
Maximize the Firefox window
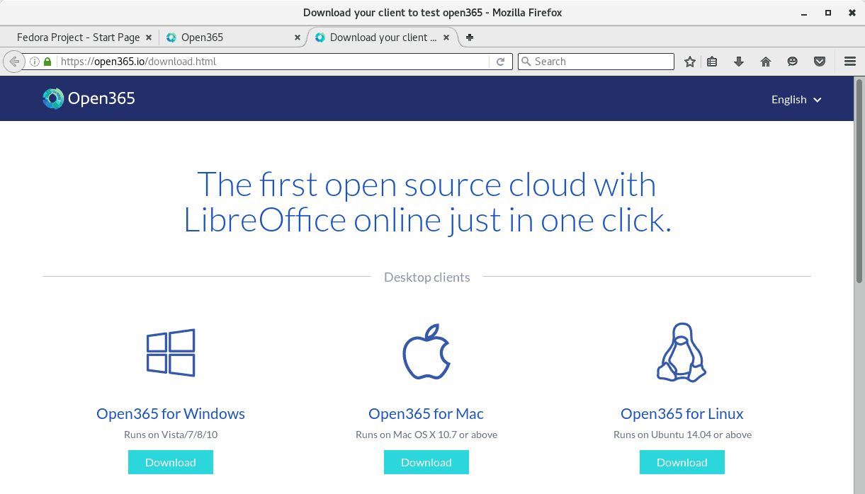click(x=827, y=13)
